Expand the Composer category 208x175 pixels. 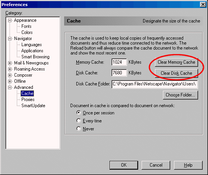10,75
